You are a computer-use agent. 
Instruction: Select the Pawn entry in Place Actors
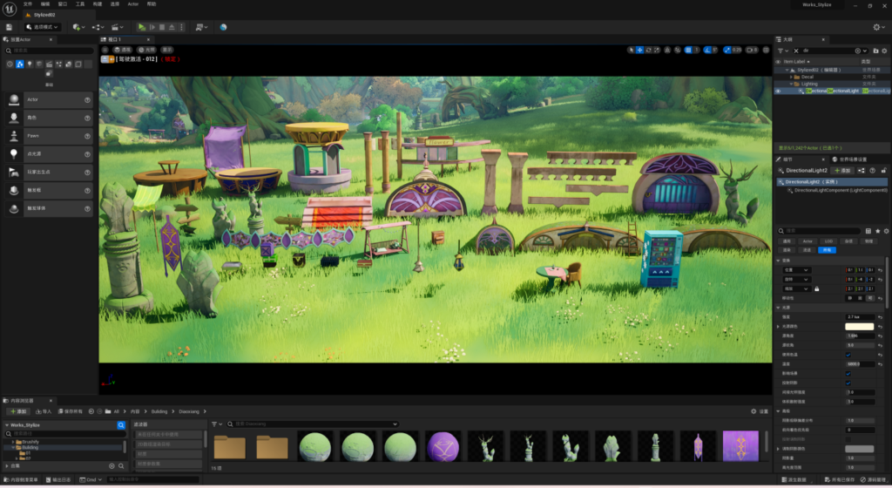point(49,136)
